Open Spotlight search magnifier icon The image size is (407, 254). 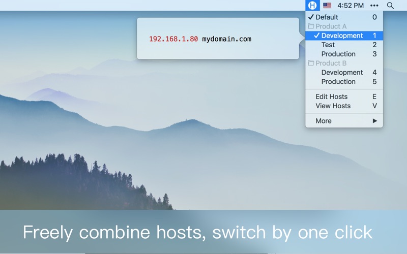[390, 6]
